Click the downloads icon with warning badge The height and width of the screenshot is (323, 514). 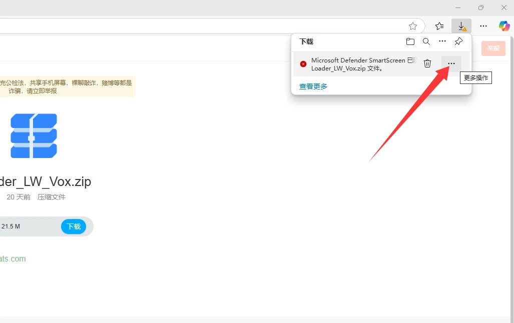461,25
